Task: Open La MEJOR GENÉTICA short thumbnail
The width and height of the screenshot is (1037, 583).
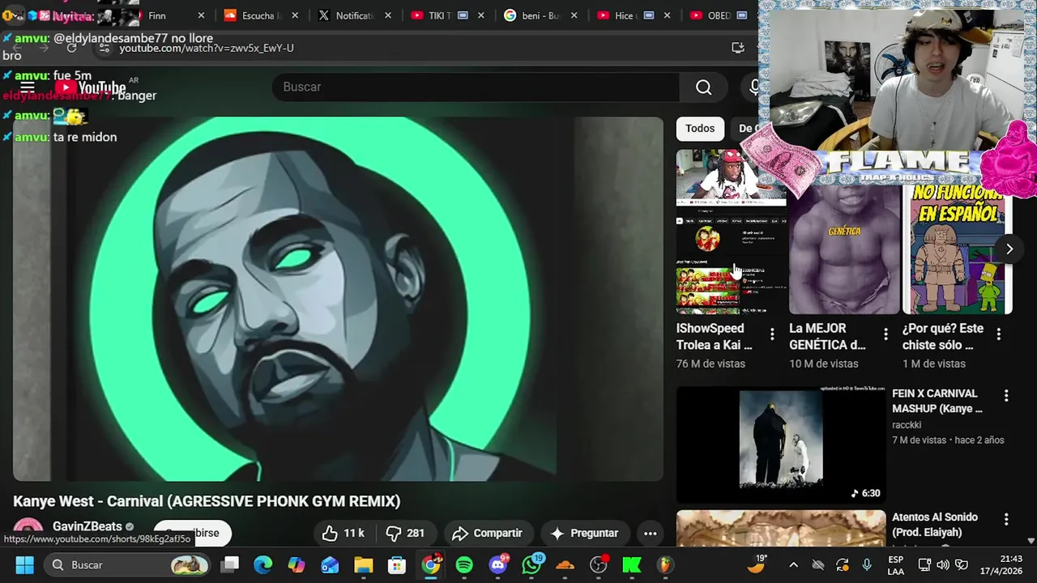Action: tap(844, 248)
